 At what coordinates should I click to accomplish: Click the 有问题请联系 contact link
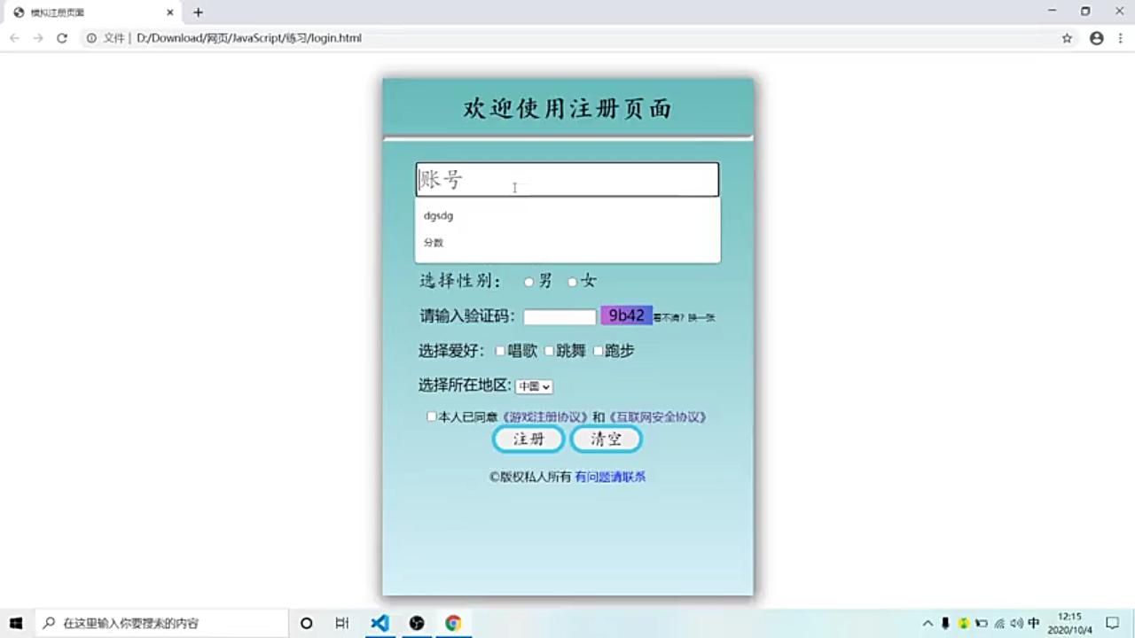[x=610, y=477]
